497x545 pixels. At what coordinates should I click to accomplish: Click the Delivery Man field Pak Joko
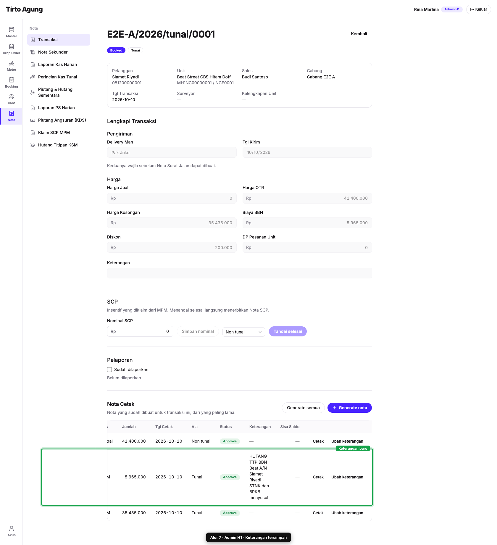pos(172,152)
